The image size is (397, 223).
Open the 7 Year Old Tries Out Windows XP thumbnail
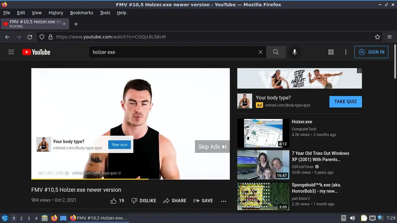[263, 165]
